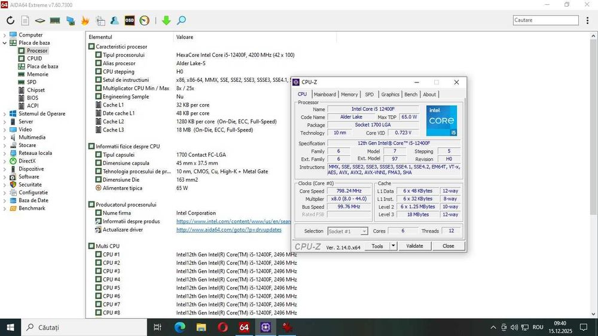
Task: Open the Tools dropdown arrow in CPU-Z
Action: tap(393, 246)
